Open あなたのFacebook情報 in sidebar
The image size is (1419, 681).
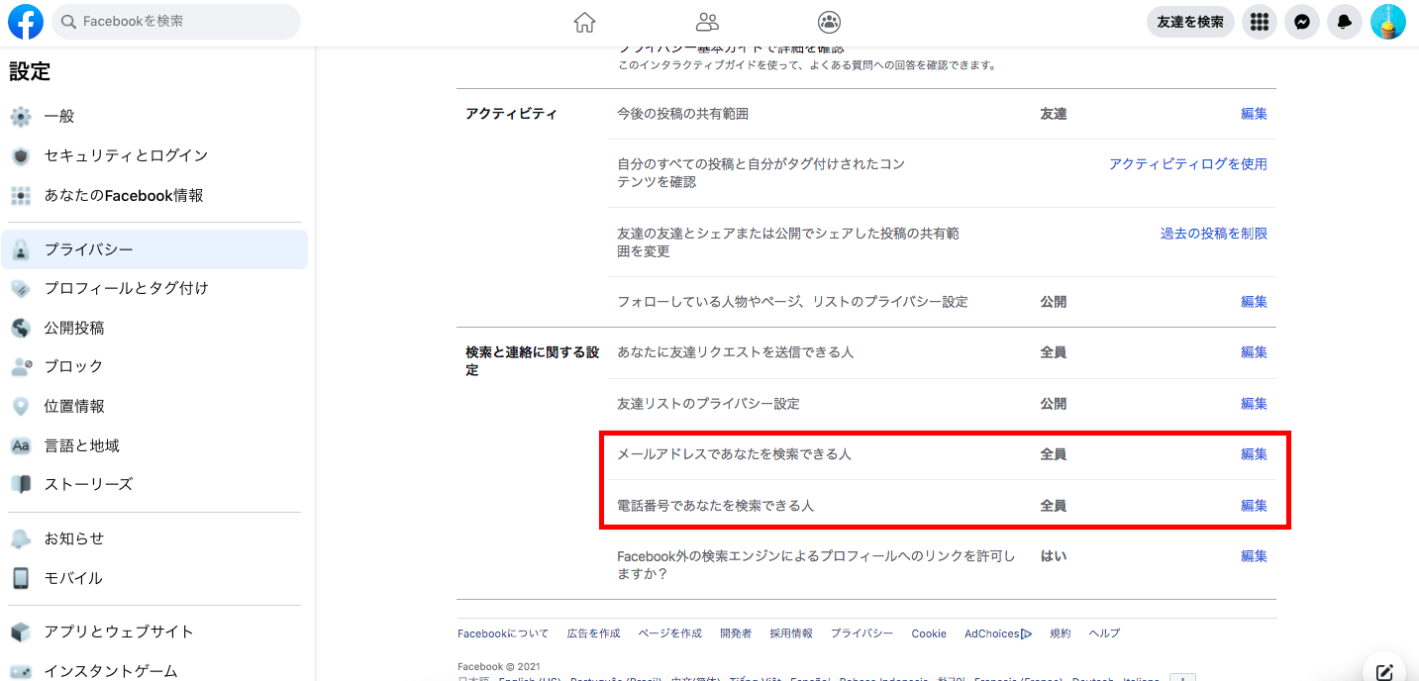click(154, 196)
